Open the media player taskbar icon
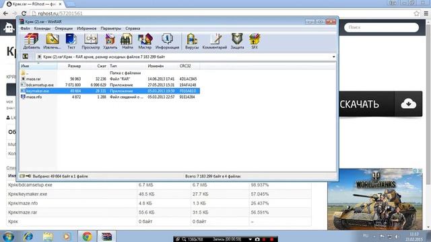This screenshot has width=431, height=242. [67, 236]
